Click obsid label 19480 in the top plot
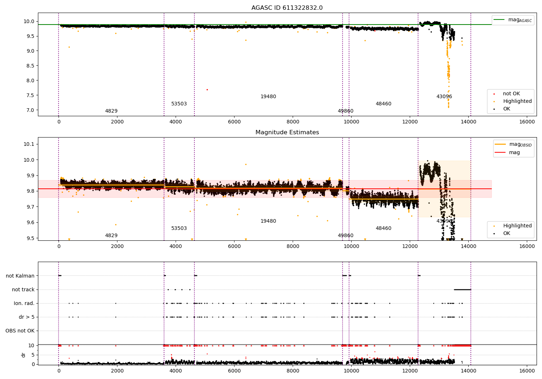This screenshot has height=379, width=542. pyautogui.click(x=268, y=97)
